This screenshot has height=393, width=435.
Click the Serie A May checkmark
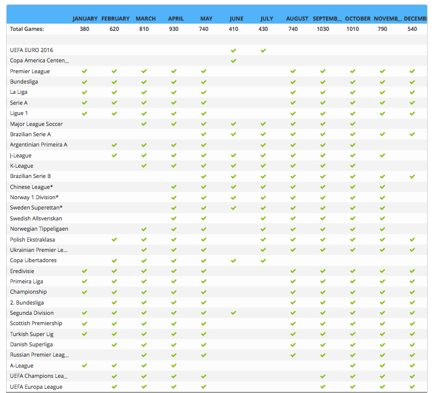point(204,103)
